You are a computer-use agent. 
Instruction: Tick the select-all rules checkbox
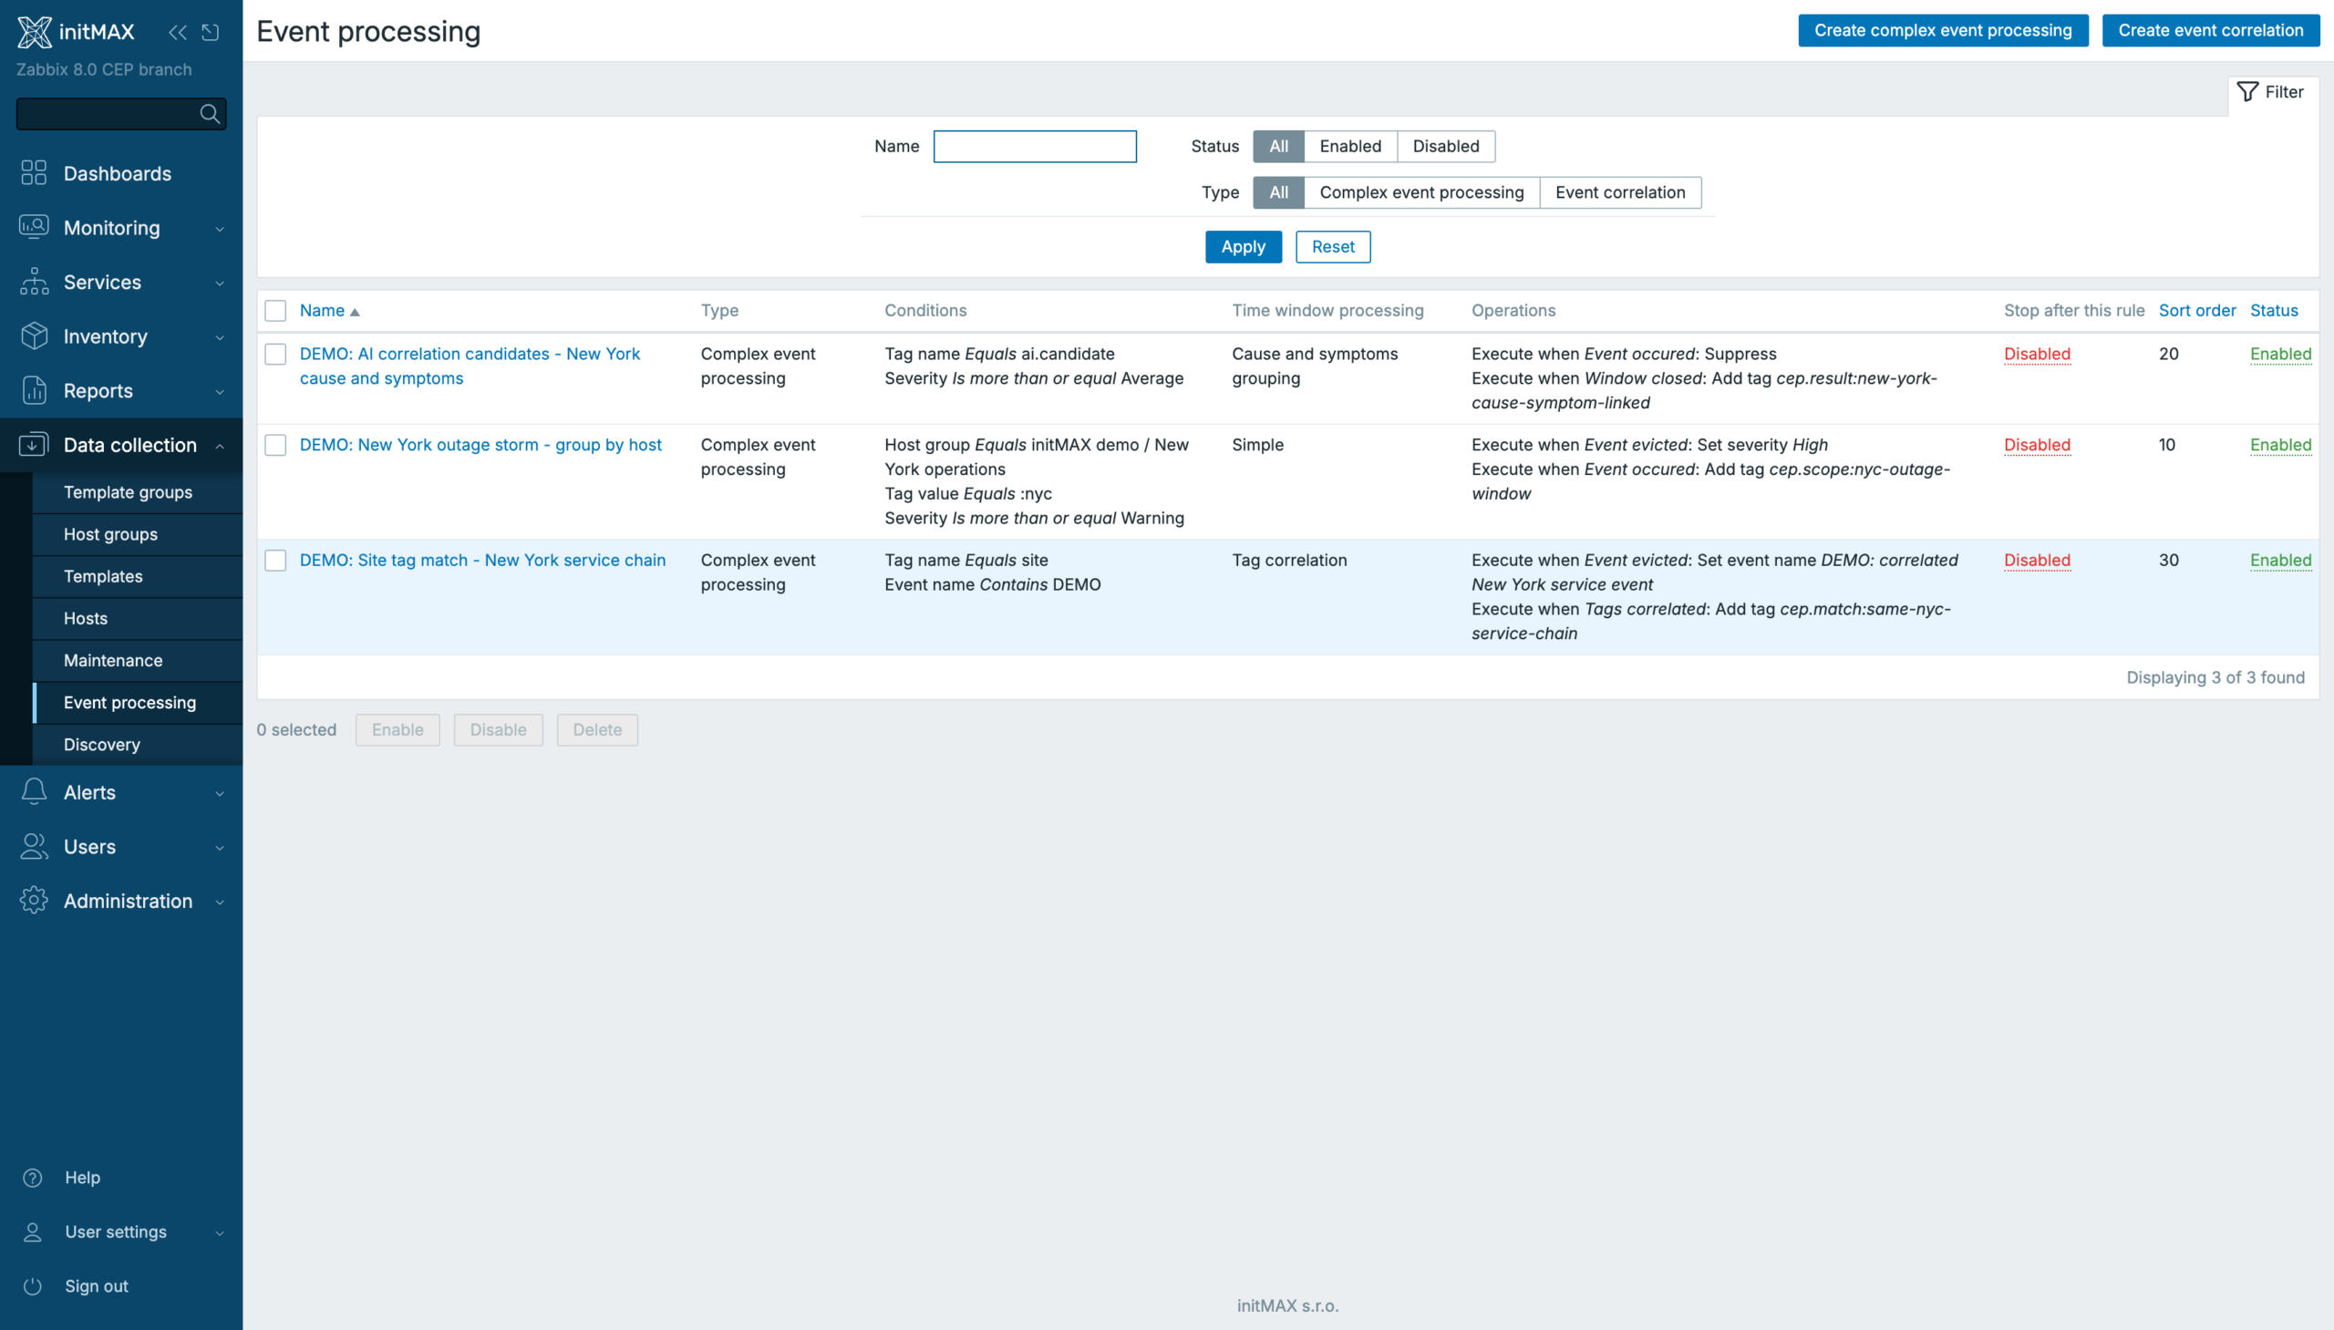275,311
